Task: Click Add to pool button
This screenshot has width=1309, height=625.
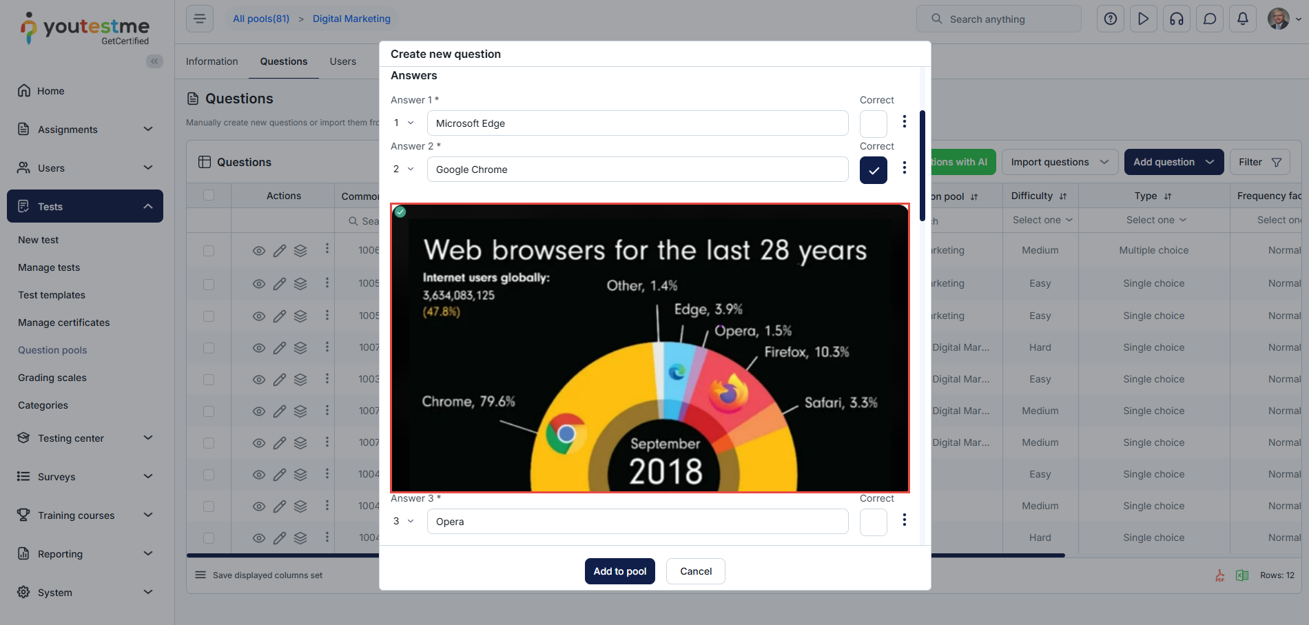Action: coord(620,571)
